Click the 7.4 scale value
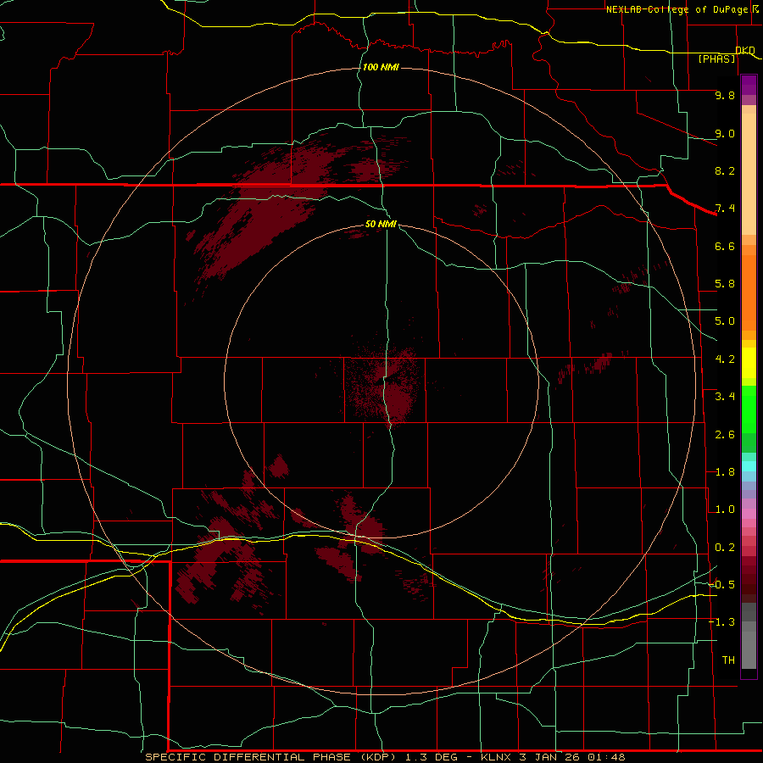 pos(725,209)
